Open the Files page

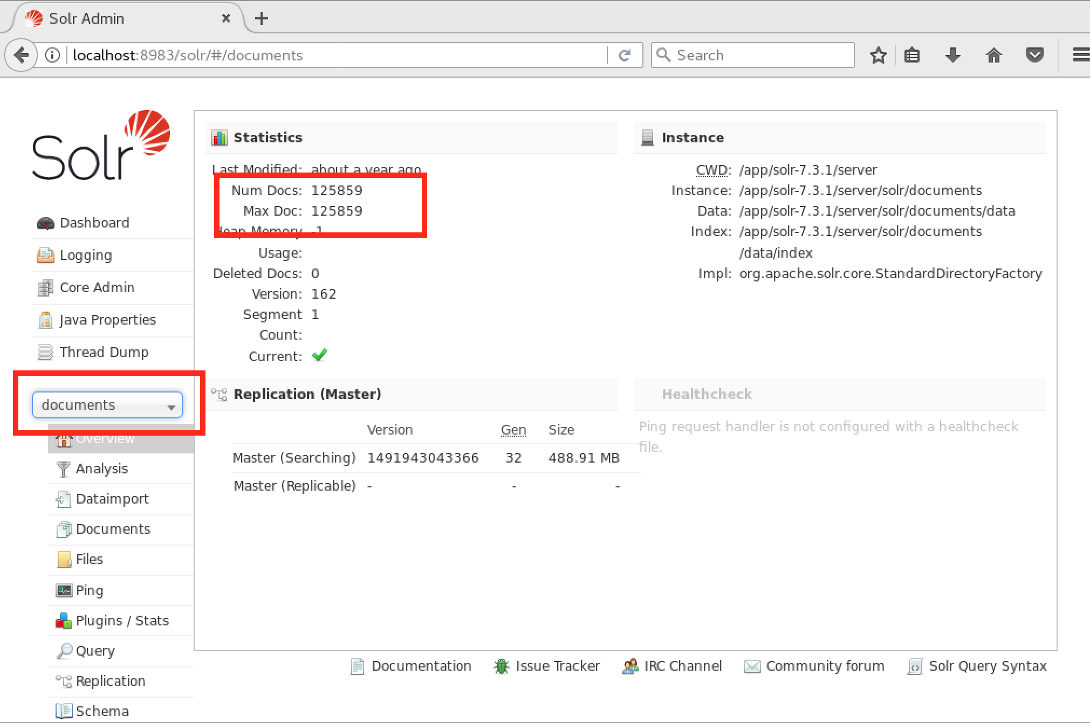(90, 559)
